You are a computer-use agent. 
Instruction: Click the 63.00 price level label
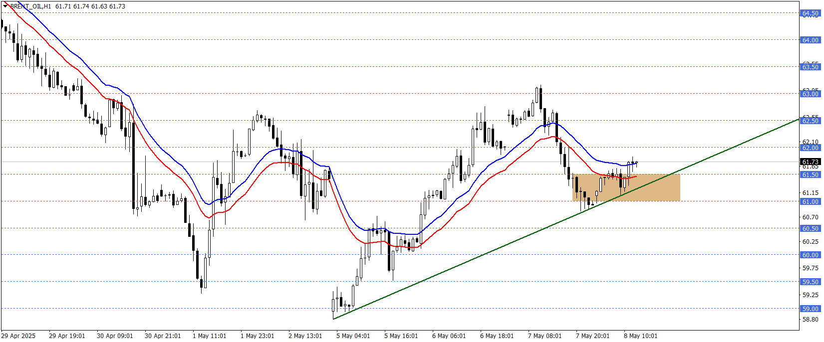point(811,94)
